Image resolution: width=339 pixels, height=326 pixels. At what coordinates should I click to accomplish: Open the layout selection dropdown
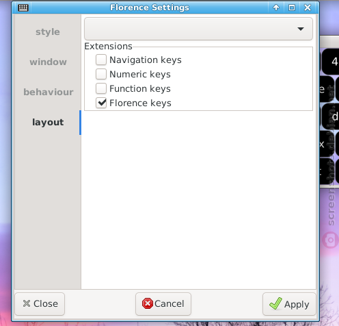pyautogui.click(x=198, y=29)
